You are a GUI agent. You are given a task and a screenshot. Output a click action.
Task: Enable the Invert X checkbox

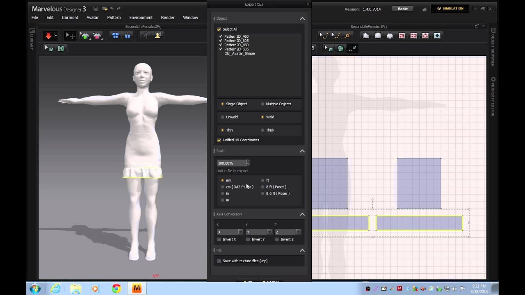click(219, 239)
